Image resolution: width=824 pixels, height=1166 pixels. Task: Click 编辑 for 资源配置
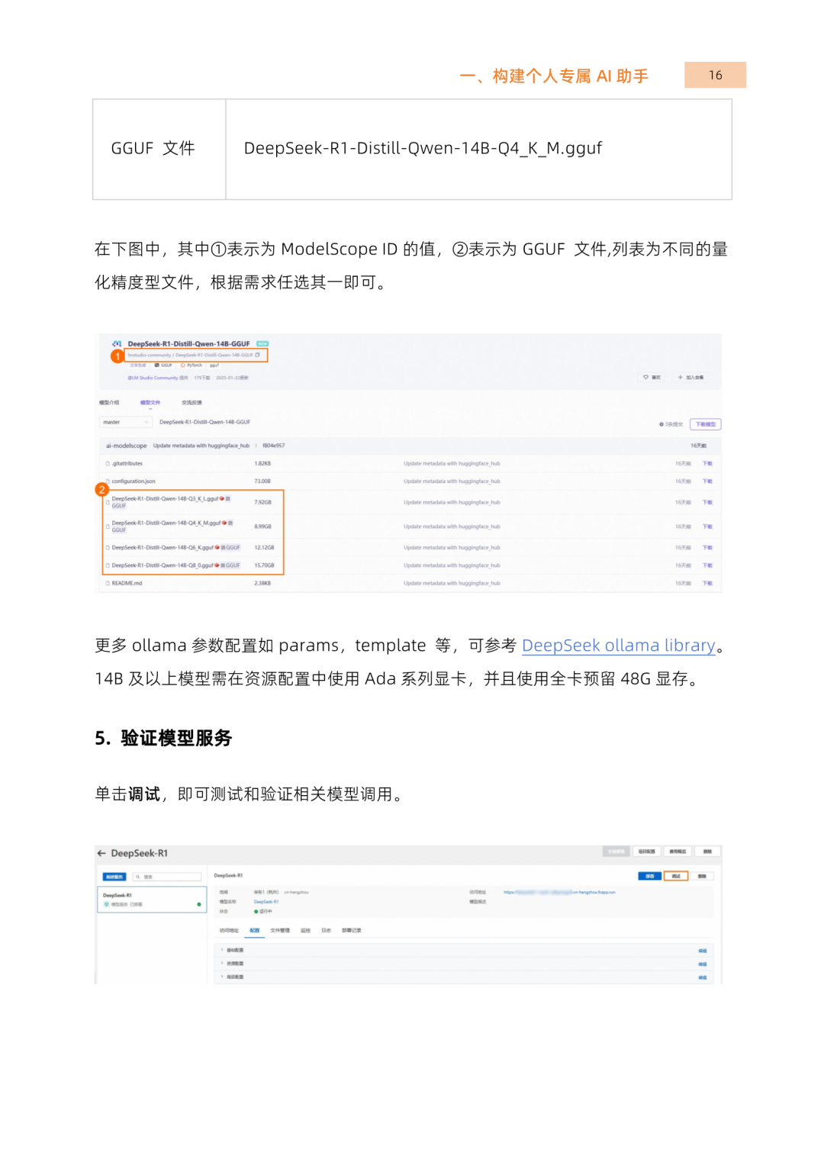tap(703, 964)
